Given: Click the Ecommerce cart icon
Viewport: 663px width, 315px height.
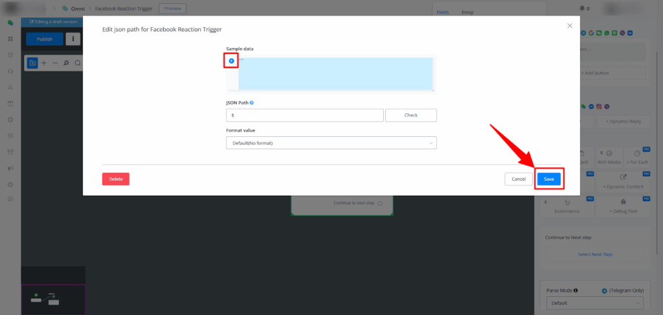Looking at the screenshot, I should tap(566, 202).
